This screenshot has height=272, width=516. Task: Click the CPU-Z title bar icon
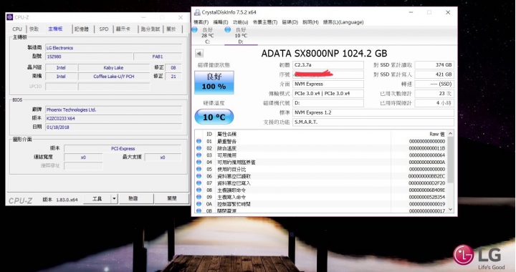click(9, 17)
